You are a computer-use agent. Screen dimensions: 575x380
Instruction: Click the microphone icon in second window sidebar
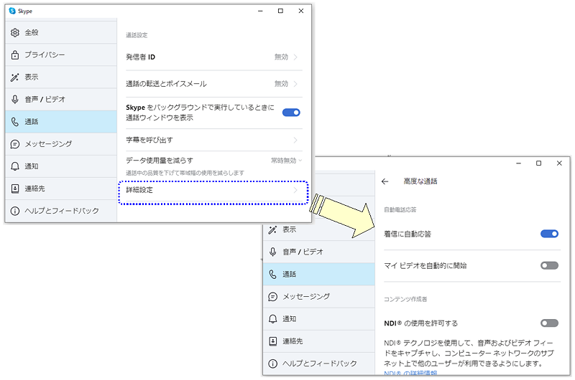click(272, 252)
